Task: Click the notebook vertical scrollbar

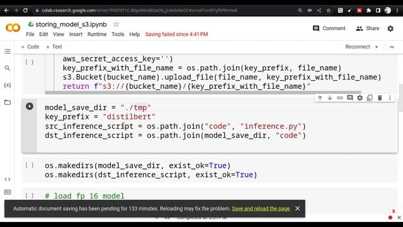Action: 400,98
